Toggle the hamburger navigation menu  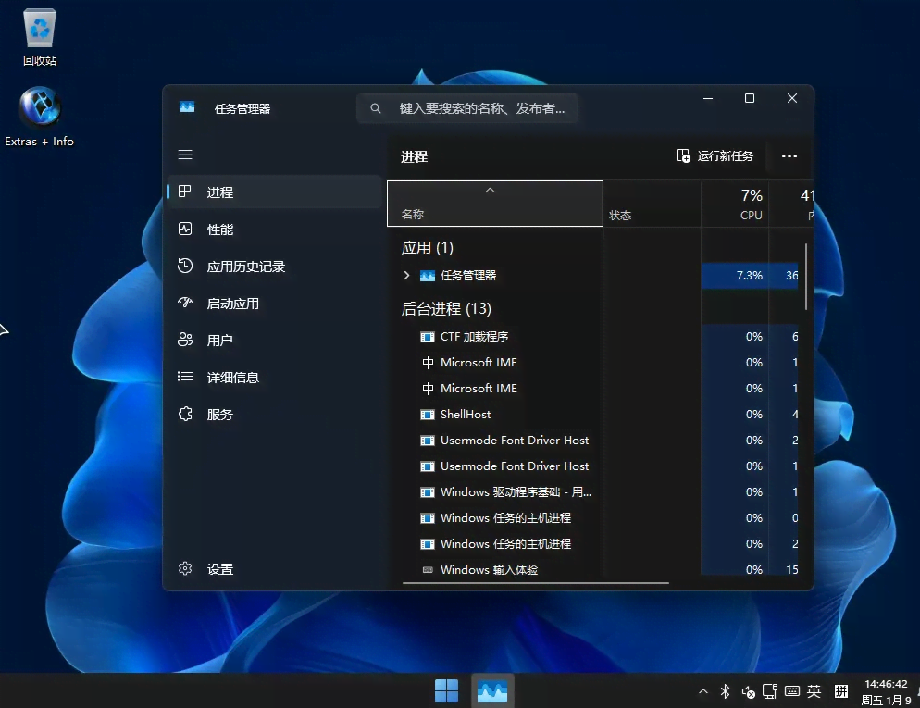click(x=185, y=155)
